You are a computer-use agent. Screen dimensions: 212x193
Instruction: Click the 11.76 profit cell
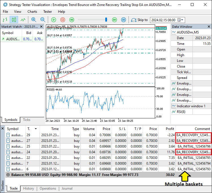167,152
